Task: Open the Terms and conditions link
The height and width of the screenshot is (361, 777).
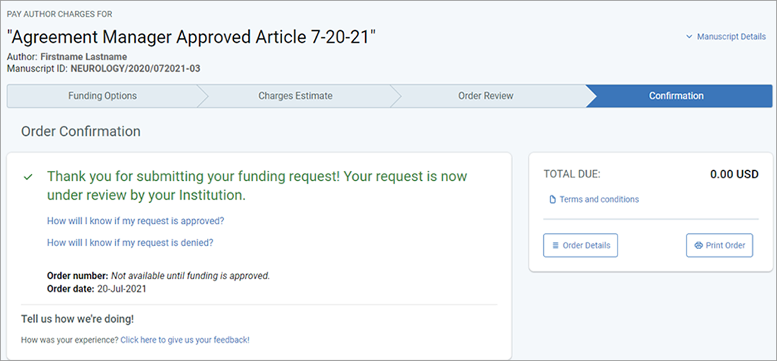Action: pos(599,200)
